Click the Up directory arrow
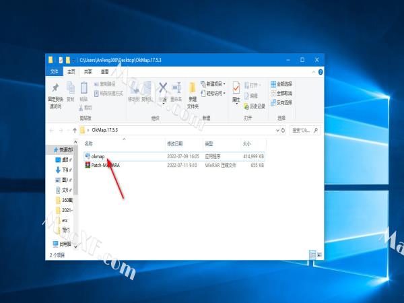Image resolution: width=404 pixels, height=303 pixels. point(73,130)
